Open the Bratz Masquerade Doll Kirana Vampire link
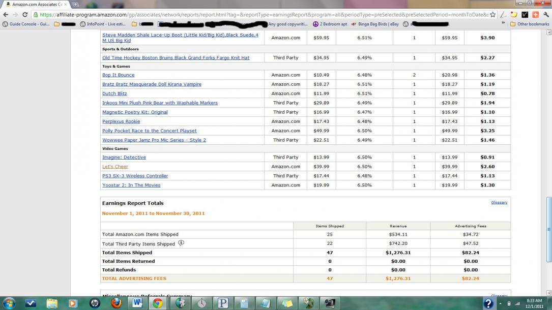The width and height of the screenshot is (552, 310). click(152, 84)
